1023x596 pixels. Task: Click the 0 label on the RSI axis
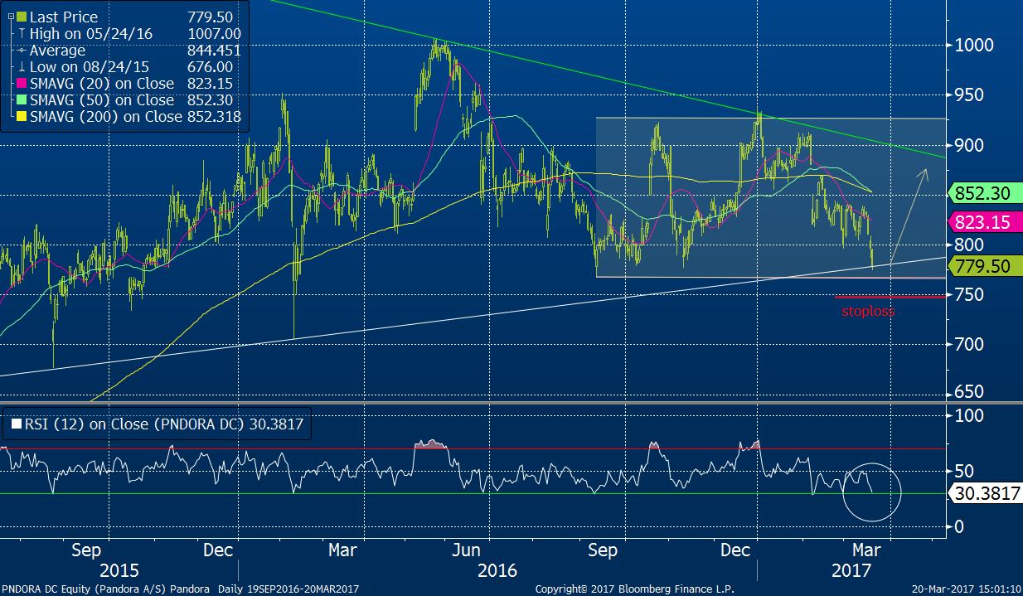tap(958, 526)
